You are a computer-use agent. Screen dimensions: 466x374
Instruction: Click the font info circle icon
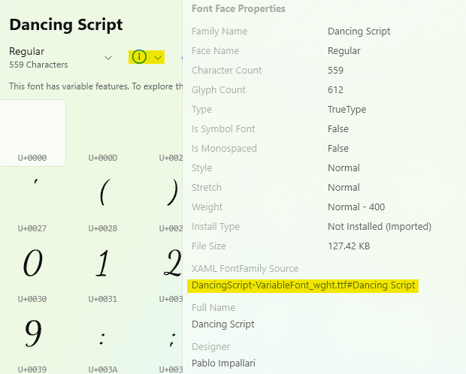(138, 57)
